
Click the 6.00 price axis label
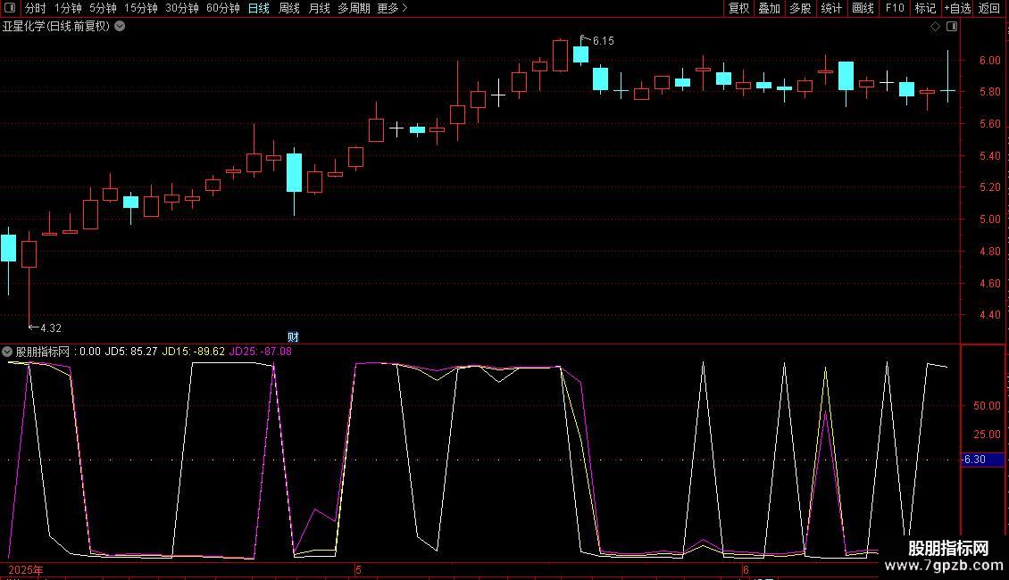989,61
